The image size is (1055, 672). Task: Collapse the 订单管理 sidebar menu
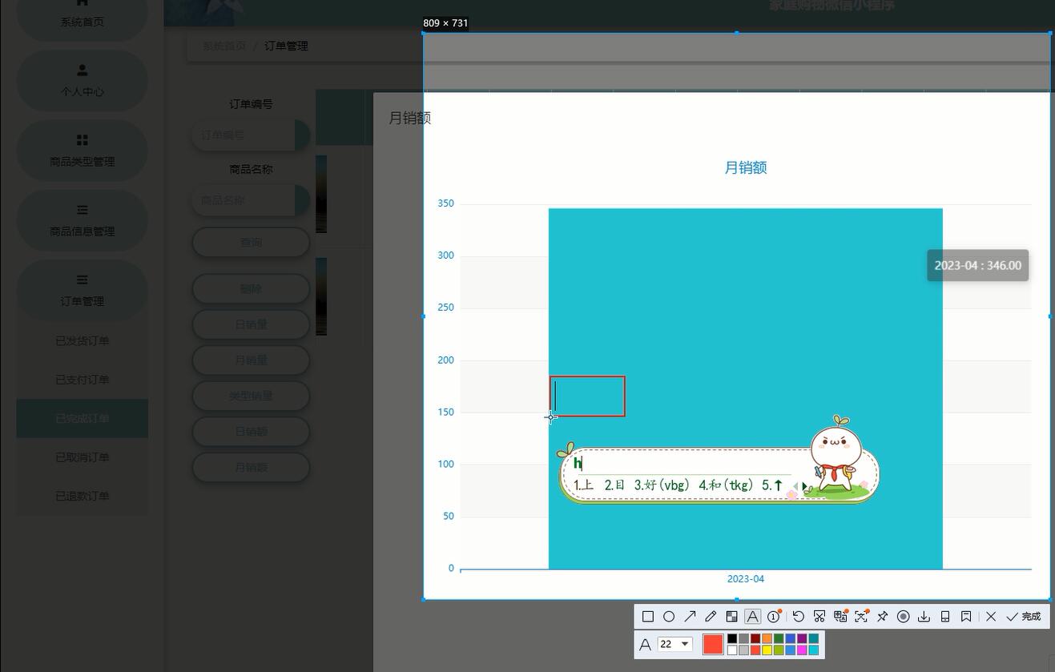[x=82, y=291]
